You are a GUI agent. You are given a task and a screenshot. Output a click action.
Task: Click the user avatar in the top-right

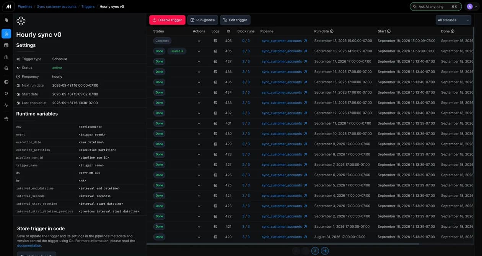470,6
